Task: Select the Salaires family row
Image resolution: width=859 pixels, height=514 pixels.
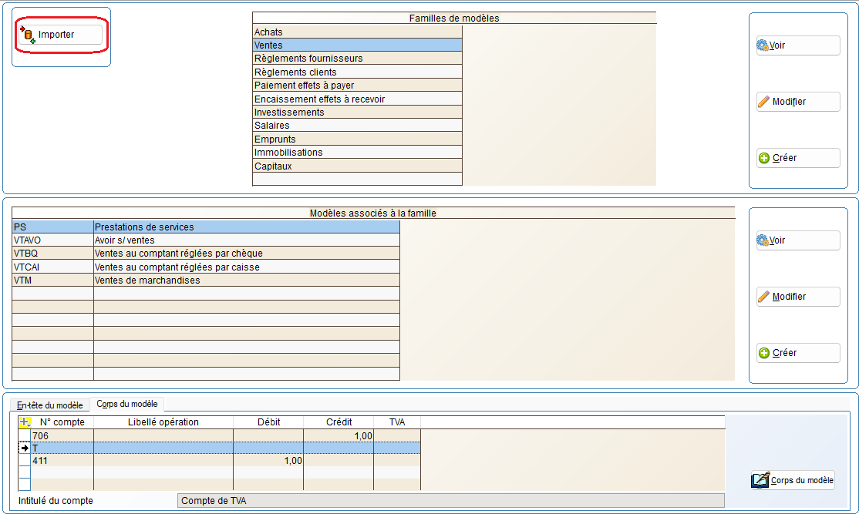Action: point(357,126)
